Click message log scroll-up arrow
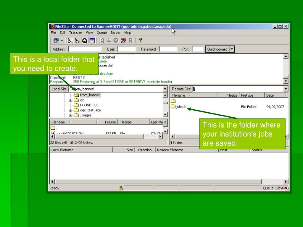Image resolution: width=303 pixels, height=227 pixels. (x=286, y=56)
